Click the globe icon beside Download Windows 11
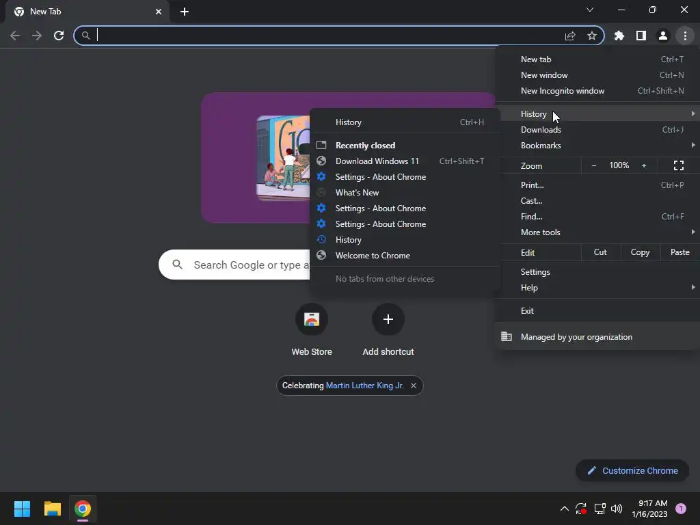 (x=321, y=161)
